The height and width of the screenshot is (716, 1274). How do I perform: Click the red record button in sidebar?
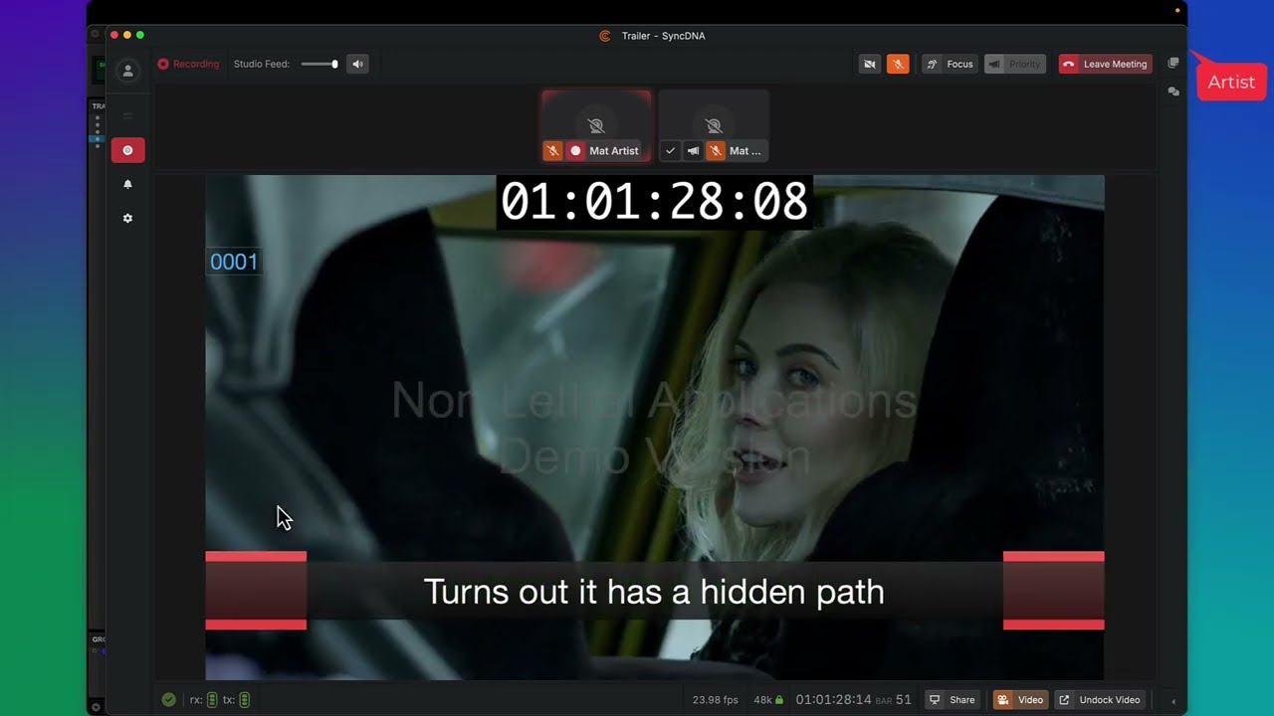coord(127,150)
